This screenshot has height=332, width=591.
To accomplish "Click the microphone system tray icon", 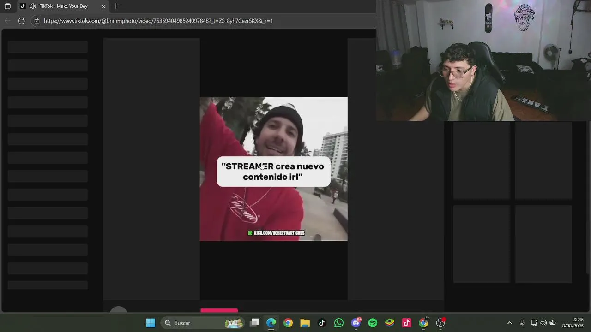I will coord(522,323).
